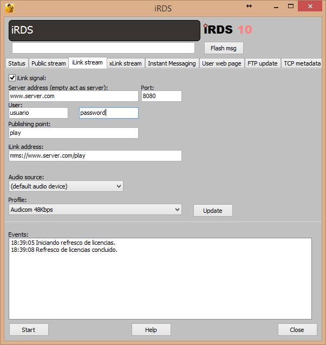
Task: Open the FTP update tab
Action: 263,63
